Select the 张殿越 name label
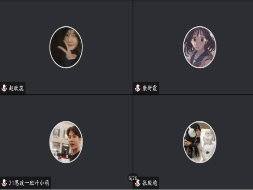Screen dimensions: 253x190 (x=150, y=183)
